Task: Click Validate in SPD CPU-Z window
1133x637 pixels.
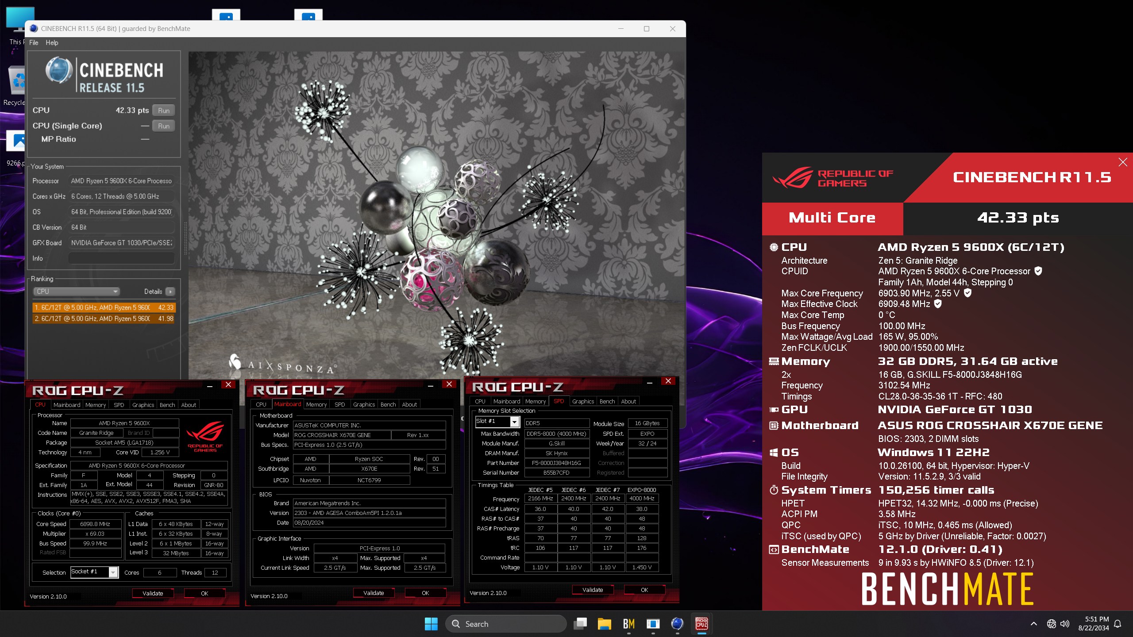Action: pos(593,590)
